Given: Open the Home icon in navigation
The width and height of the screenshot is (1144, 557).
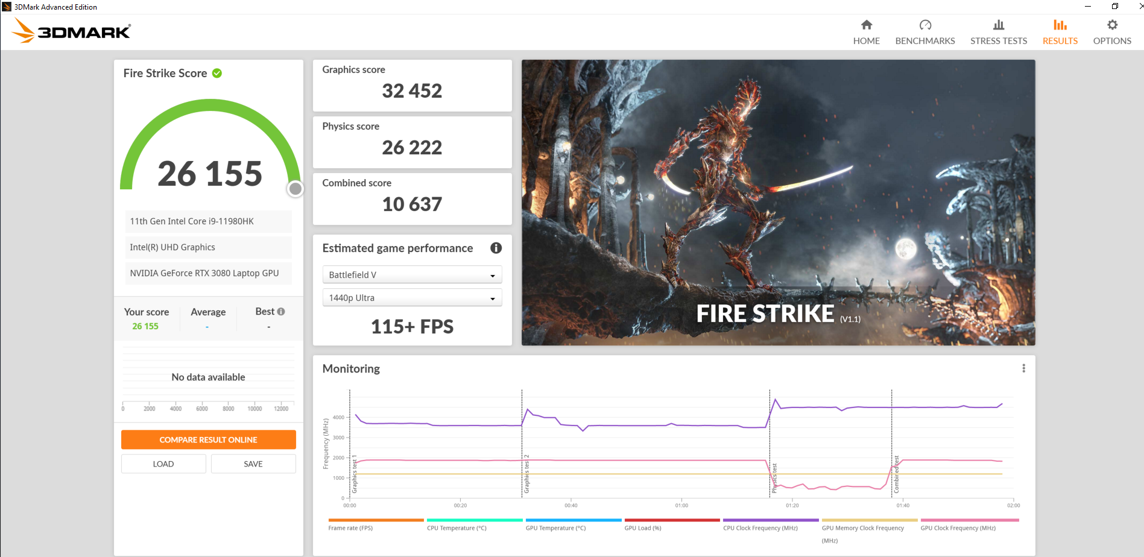Looking at the screenshot, I should (x=866, y=25).
